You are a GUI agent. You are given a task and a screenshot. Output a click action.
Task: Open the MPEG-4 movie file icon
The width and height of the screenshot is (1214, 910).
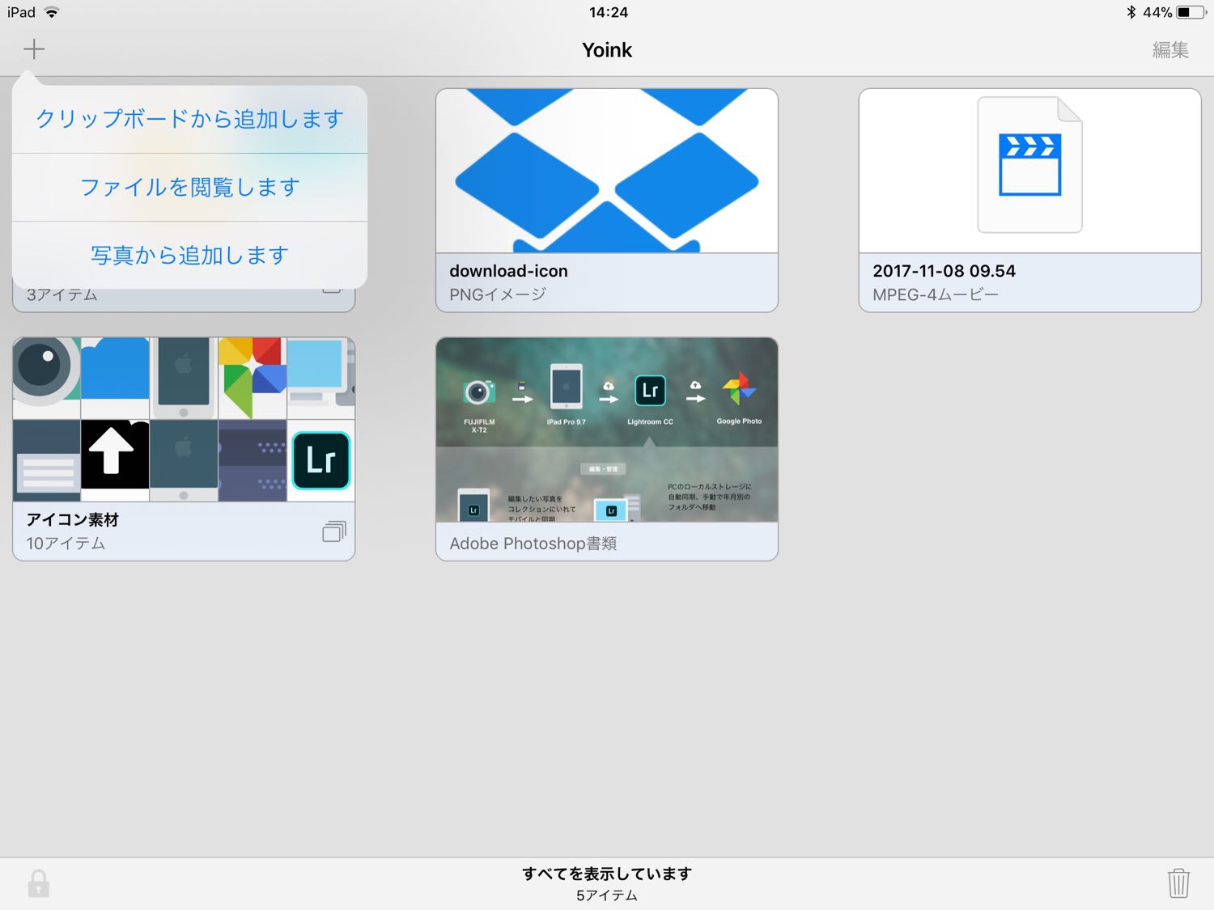[1029, 165]
